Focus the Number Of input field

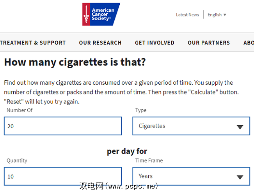[x=63, y=126]
